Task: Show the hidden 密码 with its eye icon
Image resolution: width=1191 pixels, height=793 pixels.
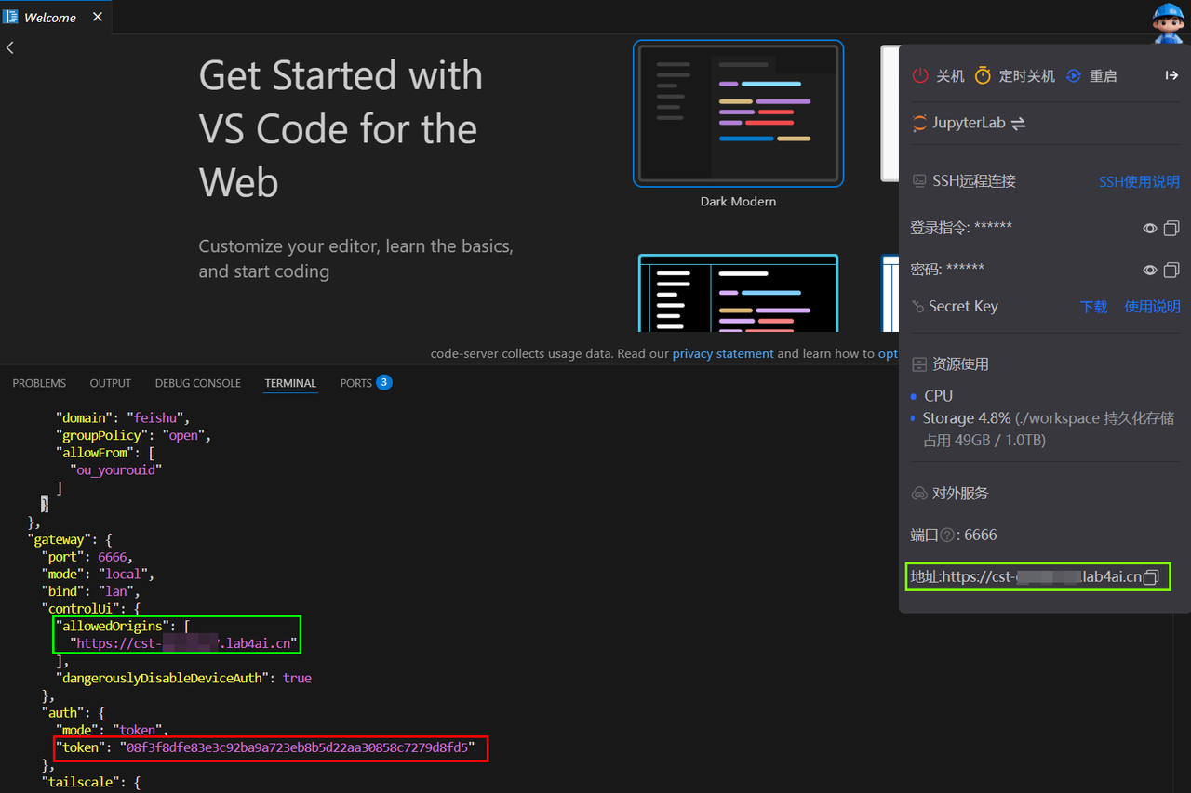Action: 1150,270
